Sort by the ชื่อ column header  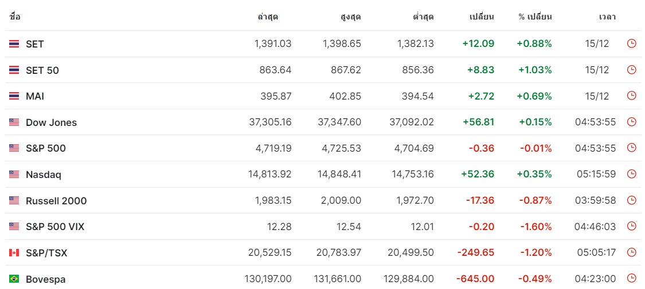pyautogui.click(x=14, y=17)
